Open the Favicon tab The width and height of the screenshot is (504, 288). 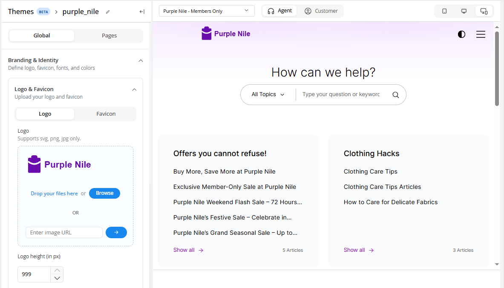click(x=106, y=114)
